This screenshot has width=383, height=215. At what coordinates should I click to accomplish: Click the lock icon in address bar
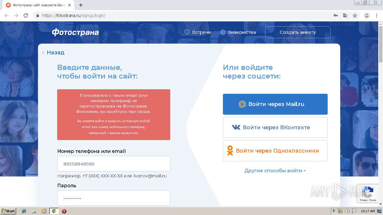[x=38, y=16]
